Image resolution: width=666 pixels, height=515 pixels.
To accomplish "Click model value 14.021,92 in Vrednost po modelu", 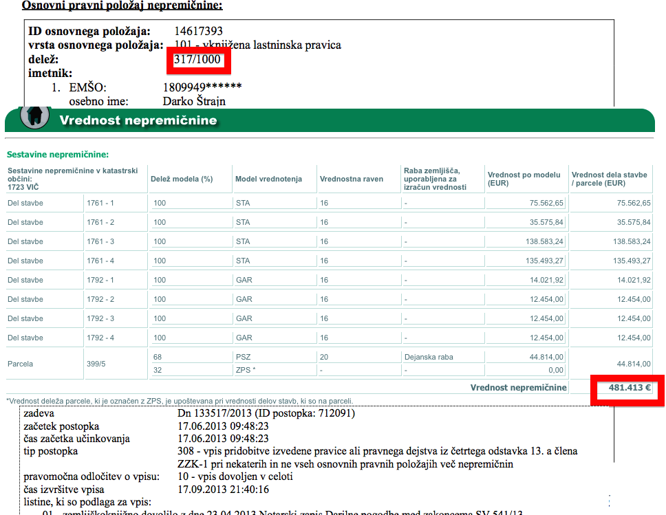I will [x=546, y=280].
